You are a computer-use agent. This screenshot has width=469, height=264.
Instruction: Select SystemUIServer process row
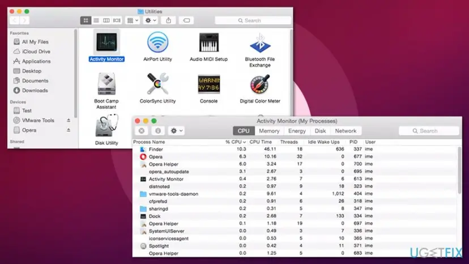[x=295, y=231]
